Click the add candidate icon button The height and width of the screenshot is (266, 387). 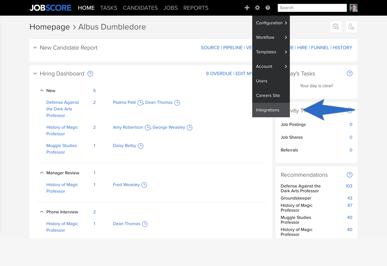(x=351, y=27)
